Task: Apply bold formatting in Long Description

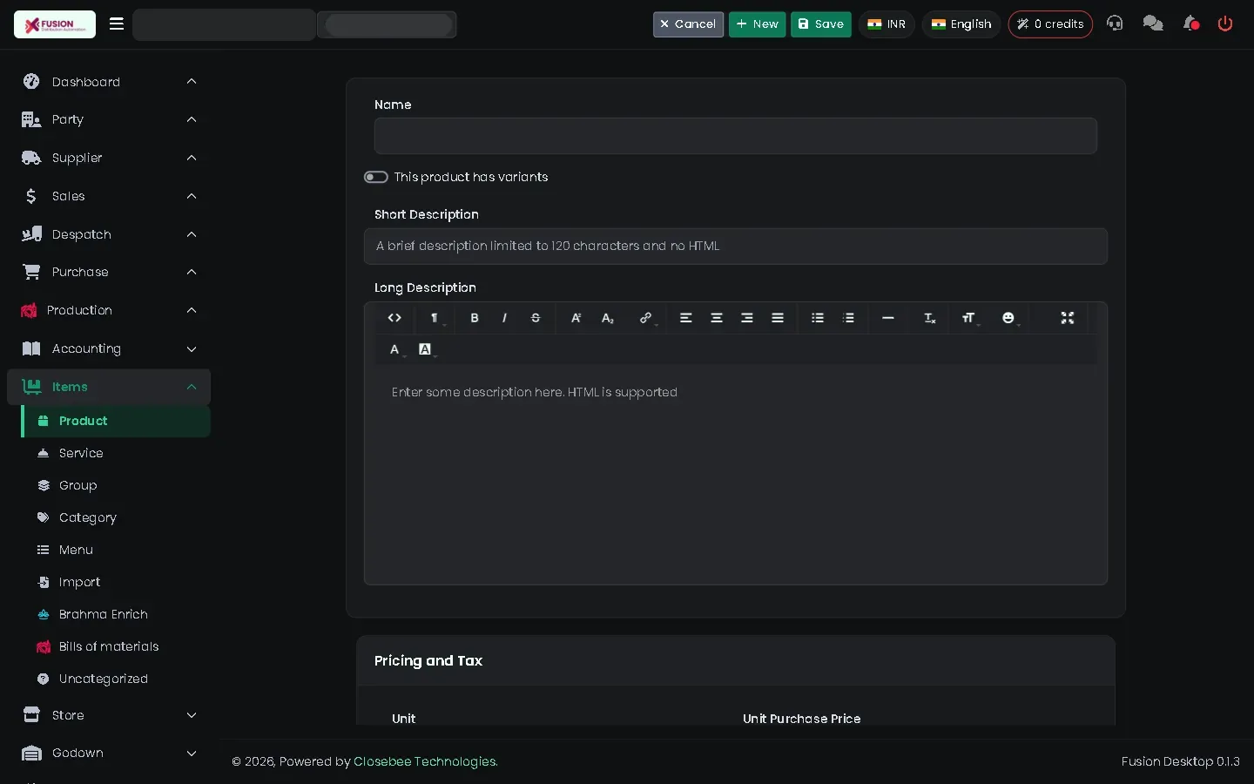Action: [475, 318]
